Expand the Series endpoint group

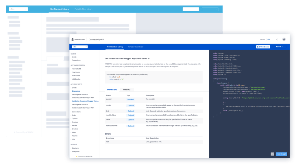(74, 115)
